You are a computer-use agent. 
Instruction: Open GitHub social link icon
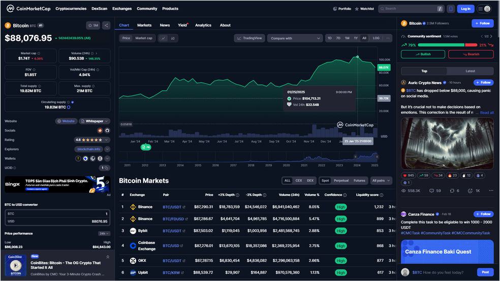107,130
